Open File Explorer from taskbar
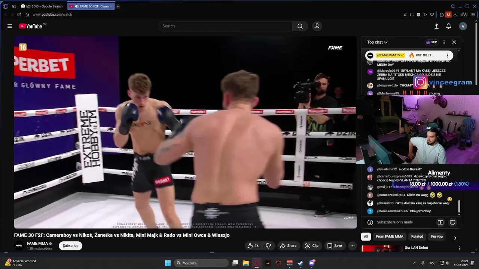 click(x=245, y=263)
